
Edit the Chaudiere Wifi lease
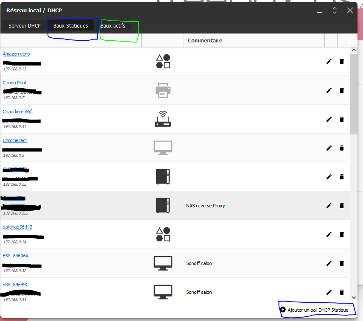click(329, 119)
